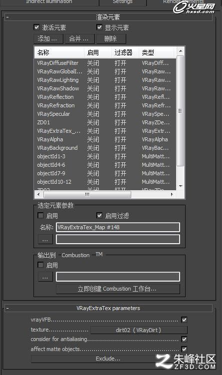The image size is (222, 375).
Task: Click the dirt02 (VRayDirt) texture button
Action: point(139,330)
